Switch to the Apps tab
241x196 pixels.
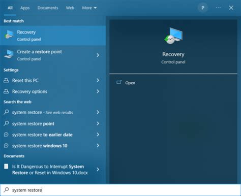(x=25, y=8)
